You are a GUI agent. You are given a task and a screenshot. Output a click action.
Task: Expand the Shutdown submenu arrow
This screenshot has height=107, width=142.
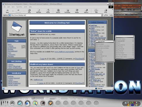pos(133,53)
